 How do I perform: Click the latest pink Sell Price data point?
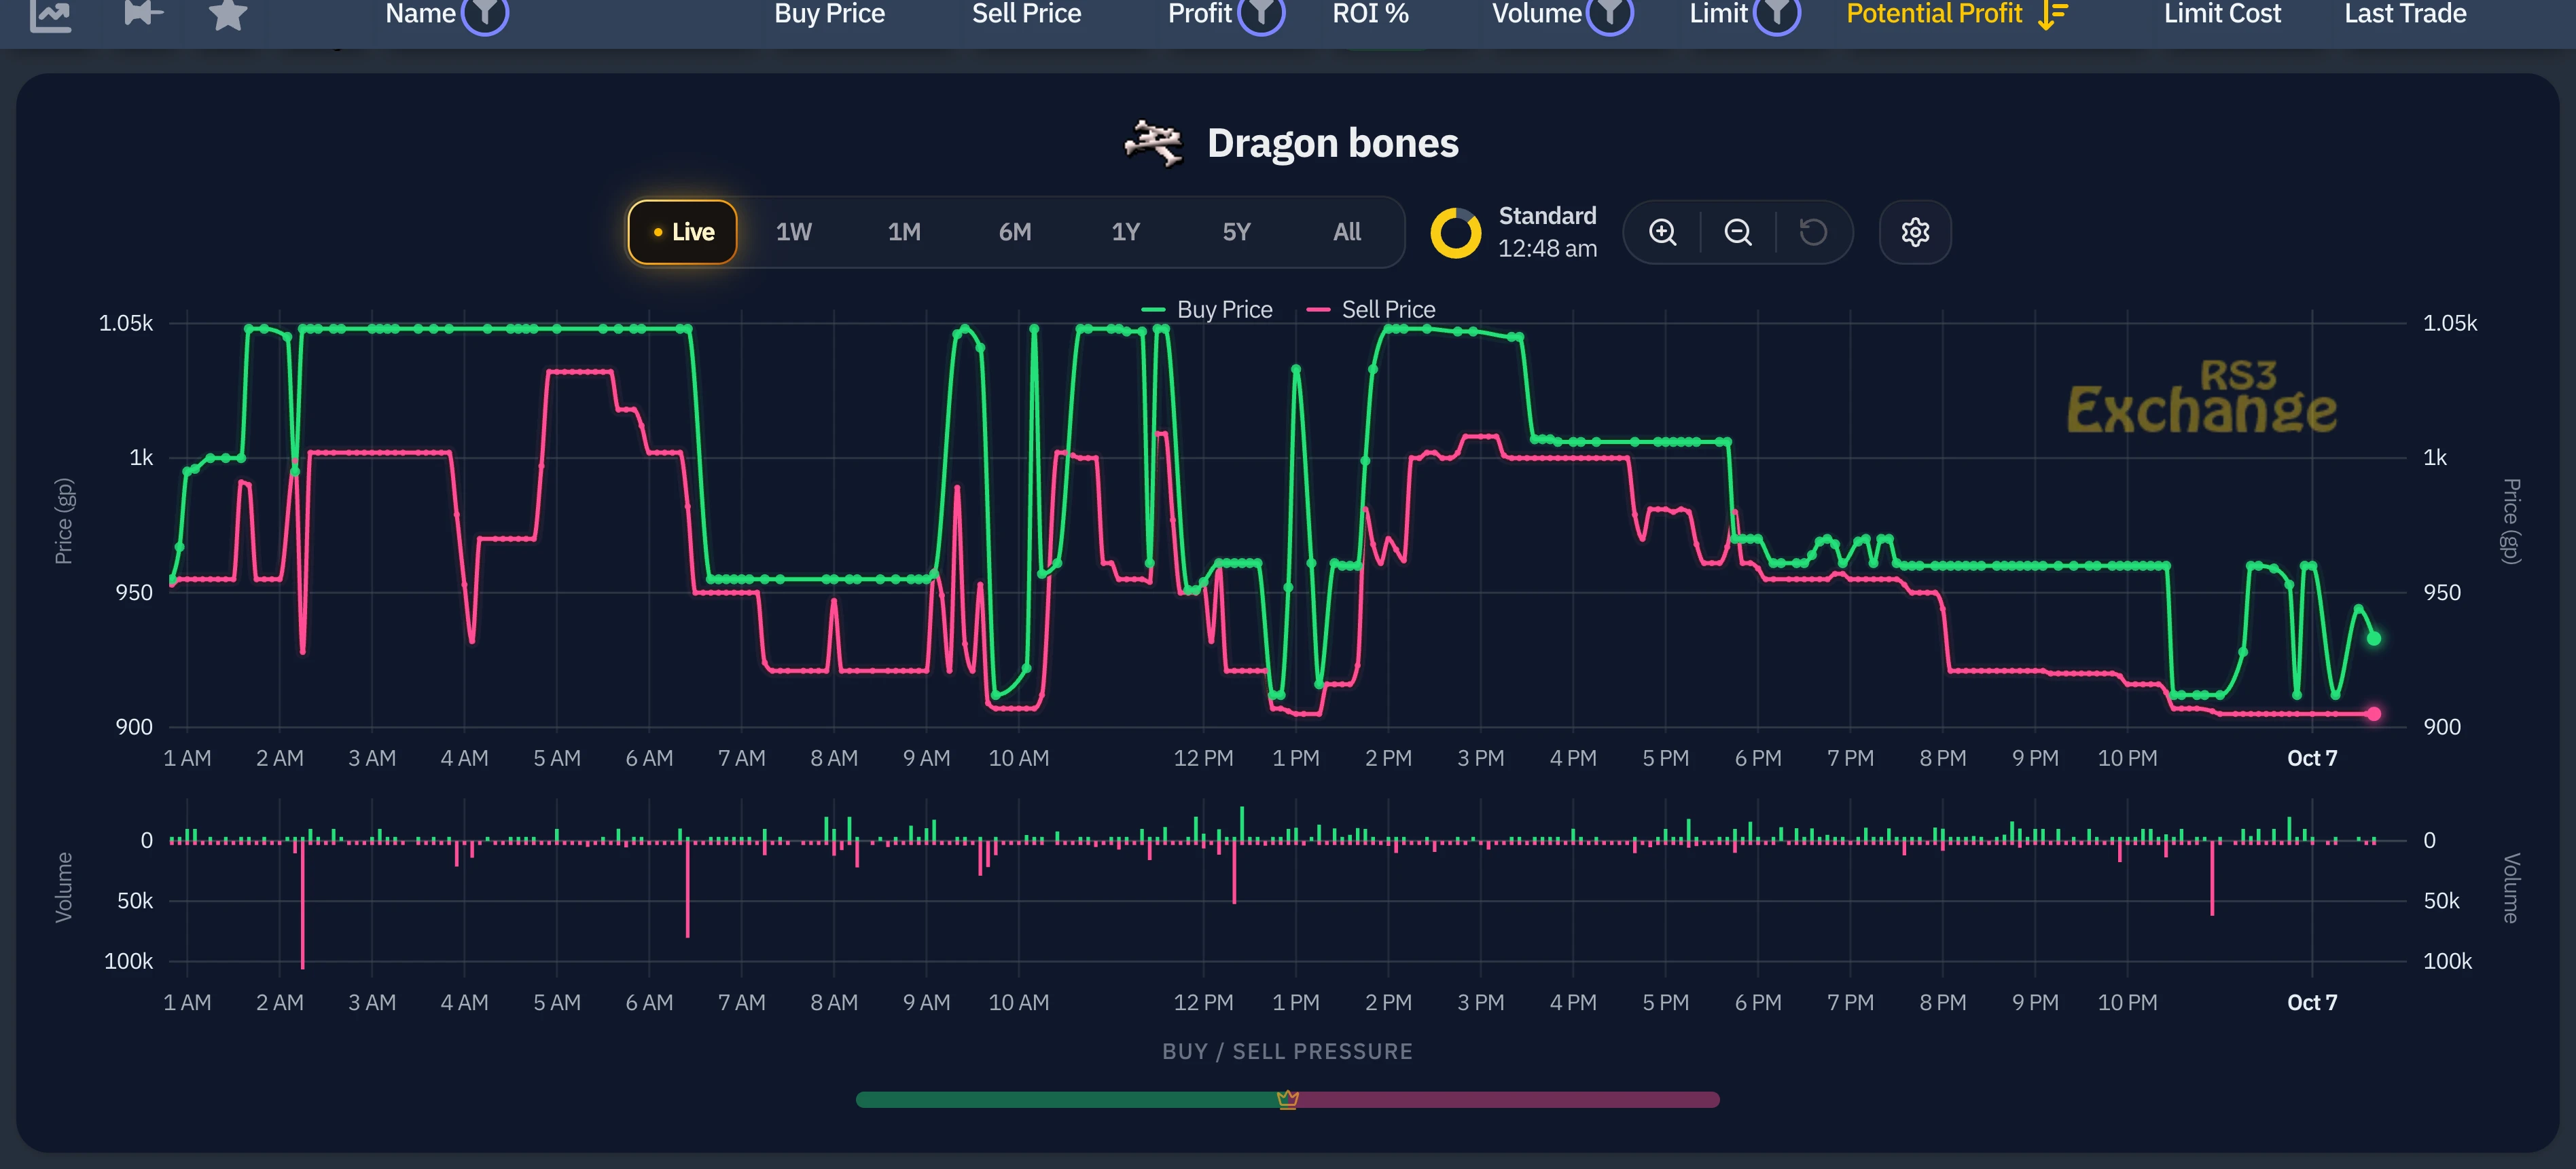pyautogui.click(x=2373, y=713)
